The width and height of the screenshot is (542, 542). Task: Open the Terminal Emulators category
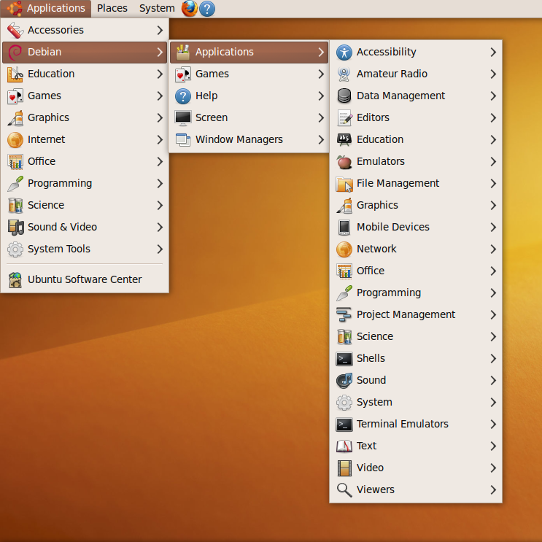[416, 424]
